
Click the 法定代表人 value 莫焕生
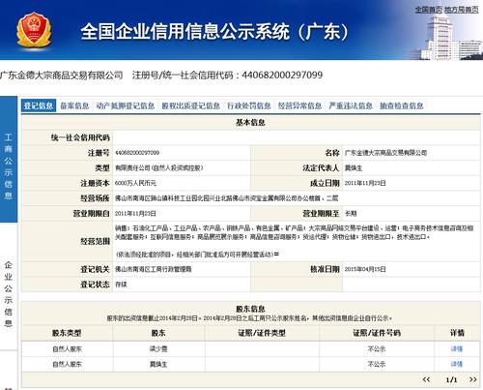(x=354, y=168)
